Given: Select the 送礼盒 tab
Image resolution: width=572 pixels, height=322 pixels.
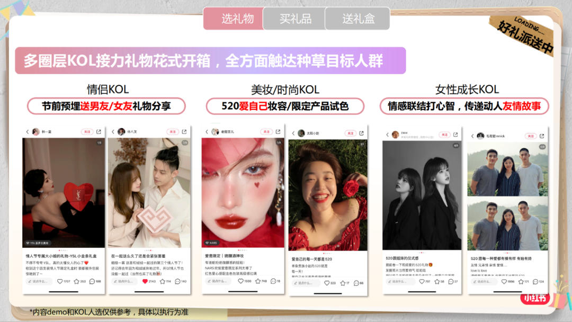Looking at the screenshot, I should [358, 19].
